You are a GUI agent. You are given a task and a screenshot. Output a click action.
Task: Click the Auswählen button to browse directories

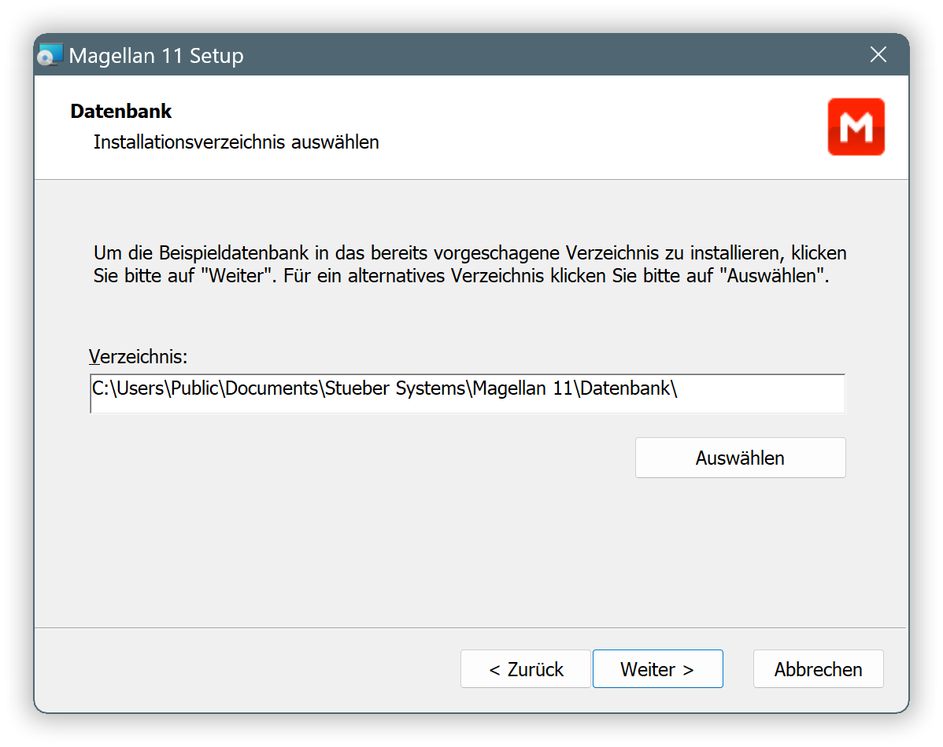tap(741, 458)
